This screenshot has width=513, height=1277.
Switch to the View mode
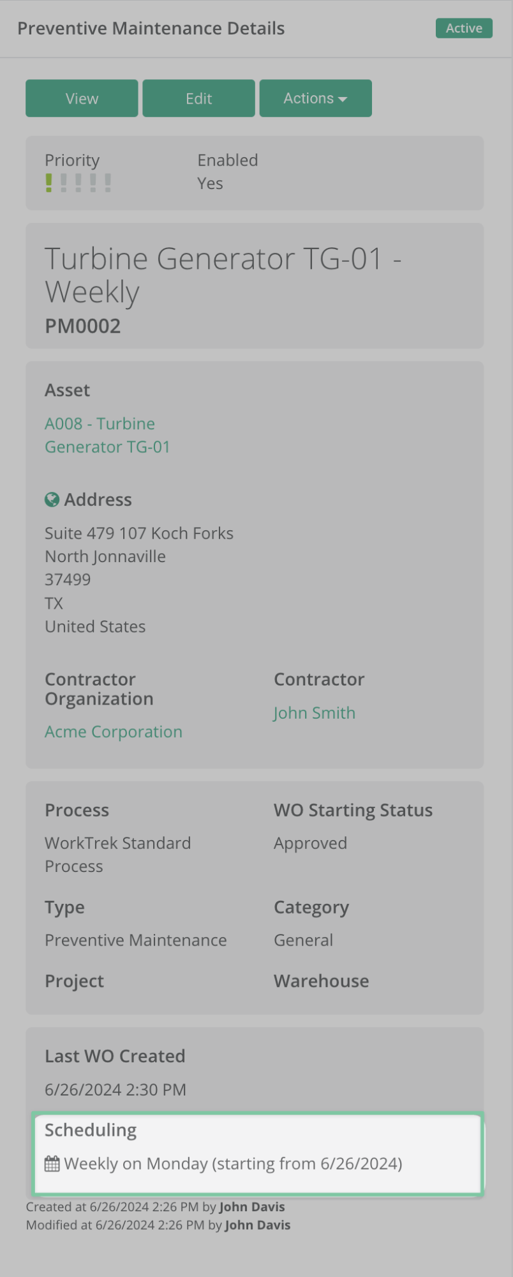point(82,98)
